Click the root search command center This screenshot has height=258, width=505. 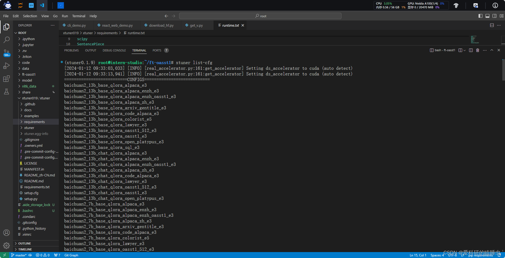coord(260,16)
